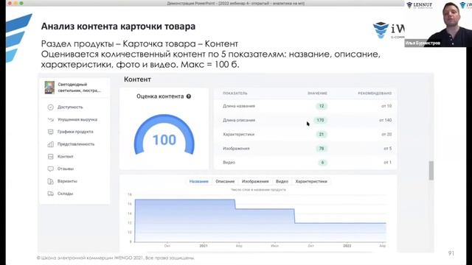Click the Изображения value badge

pyautogui.click(x=322, y=149)
